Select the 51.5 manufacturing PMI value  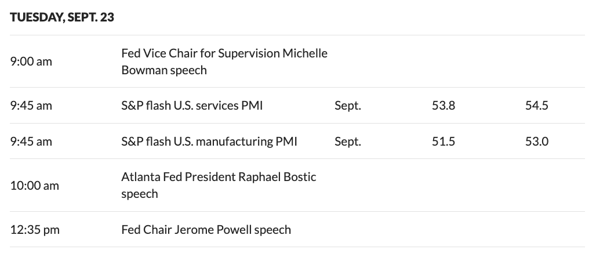(444, 141)
